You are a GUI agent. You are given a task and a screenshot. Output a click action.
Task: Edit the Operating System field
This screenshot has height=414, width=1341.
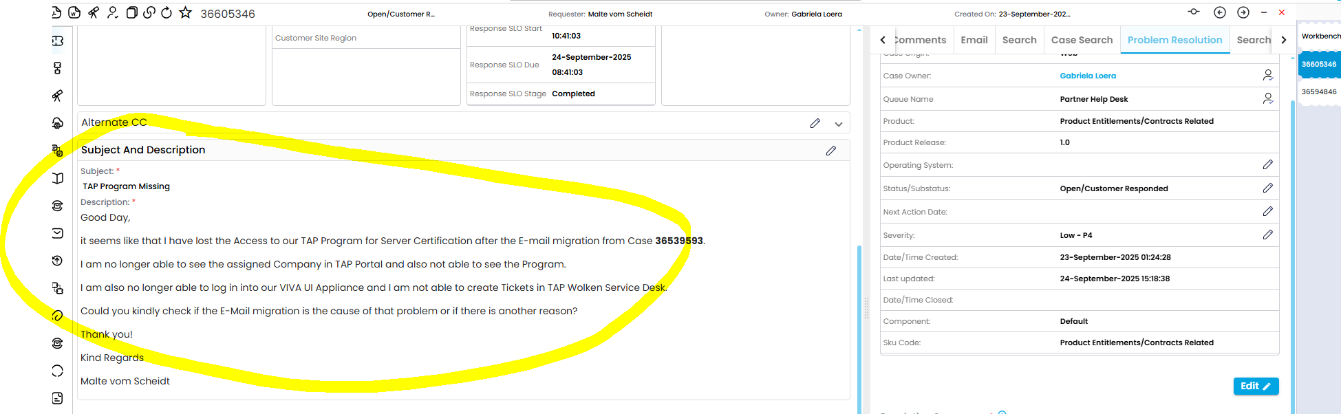pos(1268,164)
